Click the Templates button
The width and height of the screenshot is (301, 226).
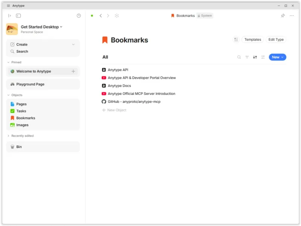(x=252, y=40)
